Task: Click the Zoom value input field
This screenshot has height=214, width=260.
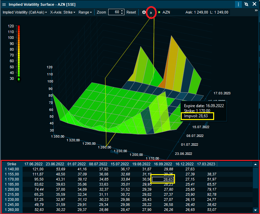Action: pyautogui.click(x=114, y=12)
